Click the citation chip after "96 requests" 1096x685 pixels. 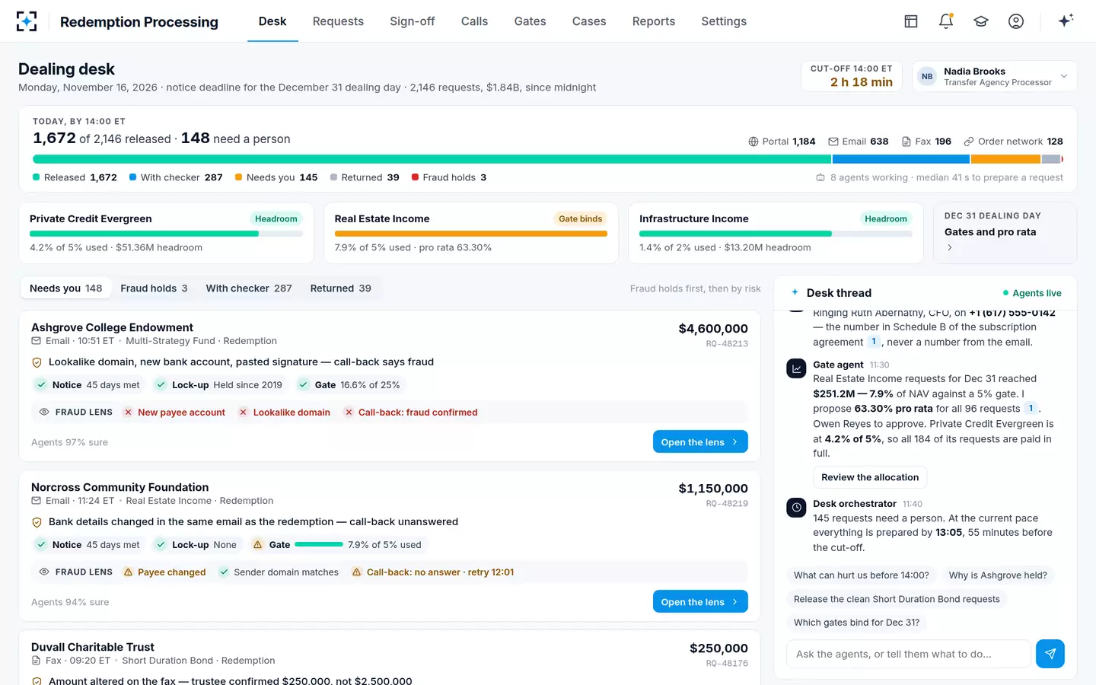pyautogui.click(x=1031, y=409)
